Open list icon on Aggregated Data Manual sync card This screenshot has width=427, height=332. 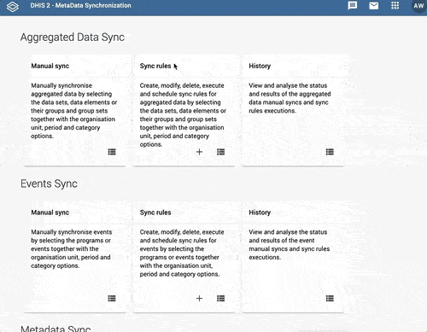click(112, 152)
